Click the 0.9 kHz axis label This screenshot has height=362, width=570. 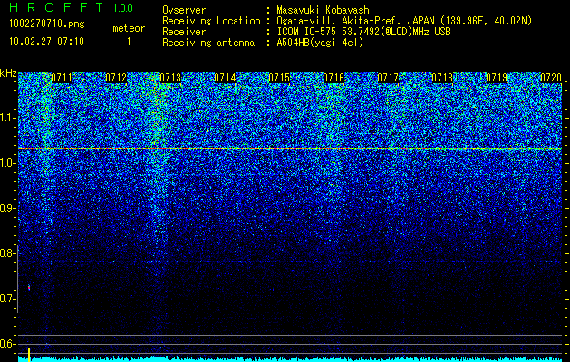click(7, 208)
